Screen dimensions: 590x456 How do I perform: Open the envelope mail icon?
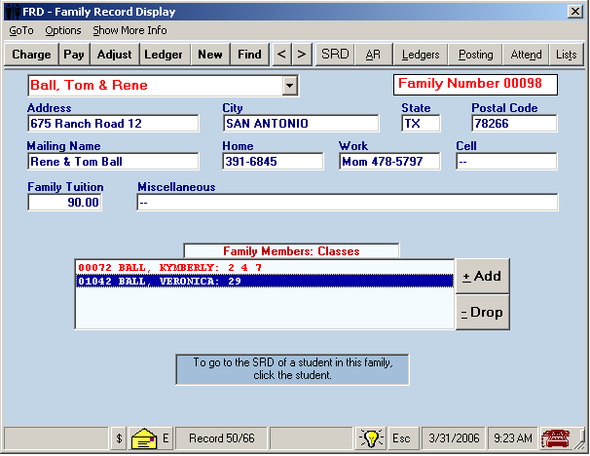143,438
